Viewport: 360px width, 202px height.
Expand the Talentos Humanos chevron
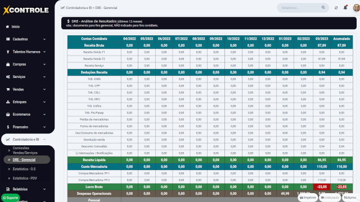point(44,52)
